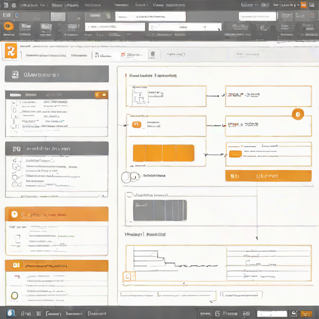Image resolution: width=319 pixels, height=319 pixels.
Task: Click the double-square icon in second gray sidebar header
Action: (17, 149)
